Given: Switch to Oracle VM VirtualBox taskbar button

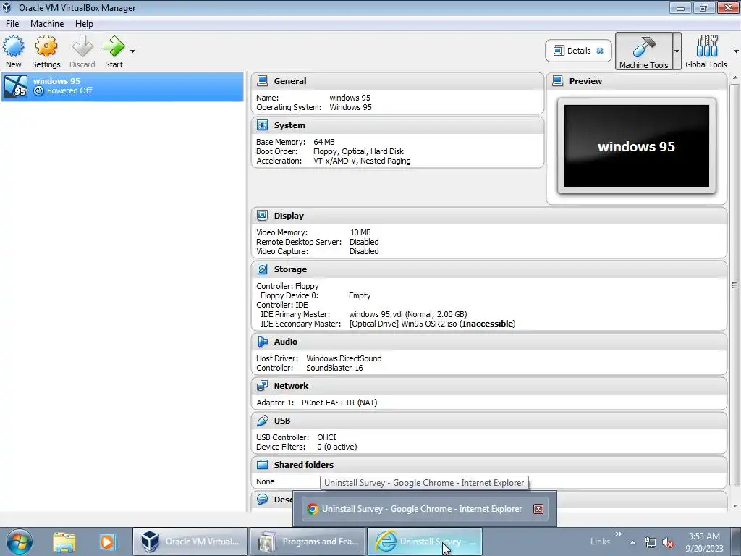Looking at the screenshot, I should (190, 542).
